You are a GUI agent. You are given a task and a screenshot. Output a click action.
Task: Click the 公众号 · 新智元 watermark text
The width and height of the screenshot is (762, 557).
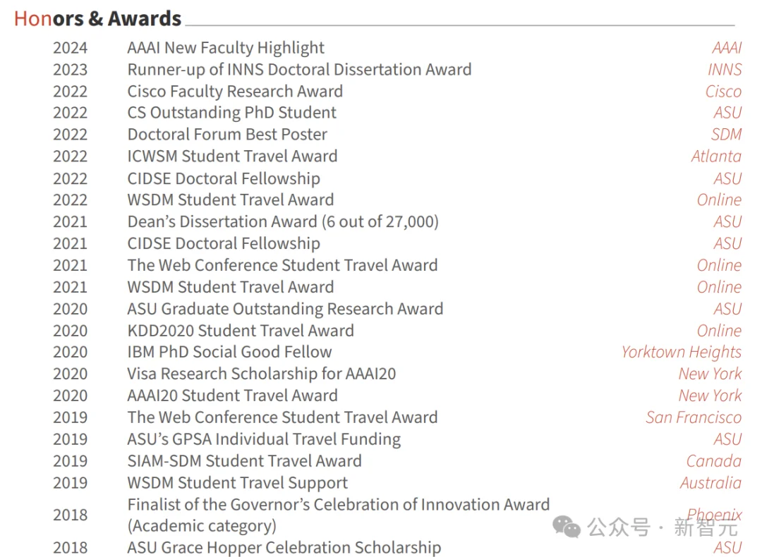[662, 527]
